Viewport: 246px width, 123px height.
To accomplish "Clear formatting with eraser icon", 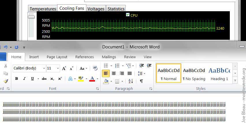I will (x=95, y=68).
